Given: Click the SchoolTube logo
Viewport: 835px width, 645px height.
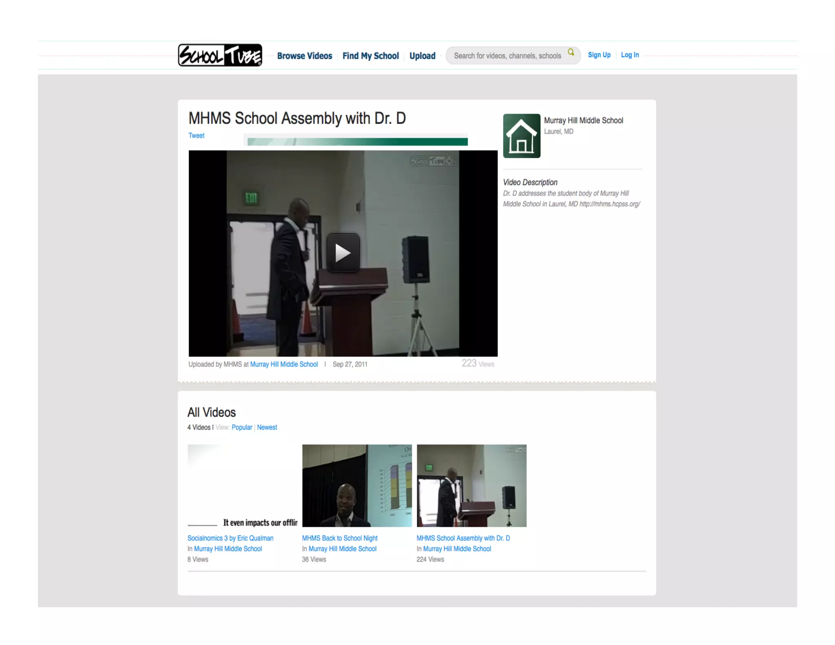Looking at the screenshot, I should click(220, 55).
